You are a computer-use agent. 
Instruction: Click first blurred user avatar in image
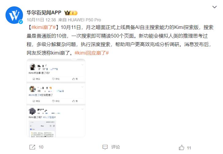[x=32, y=67]
